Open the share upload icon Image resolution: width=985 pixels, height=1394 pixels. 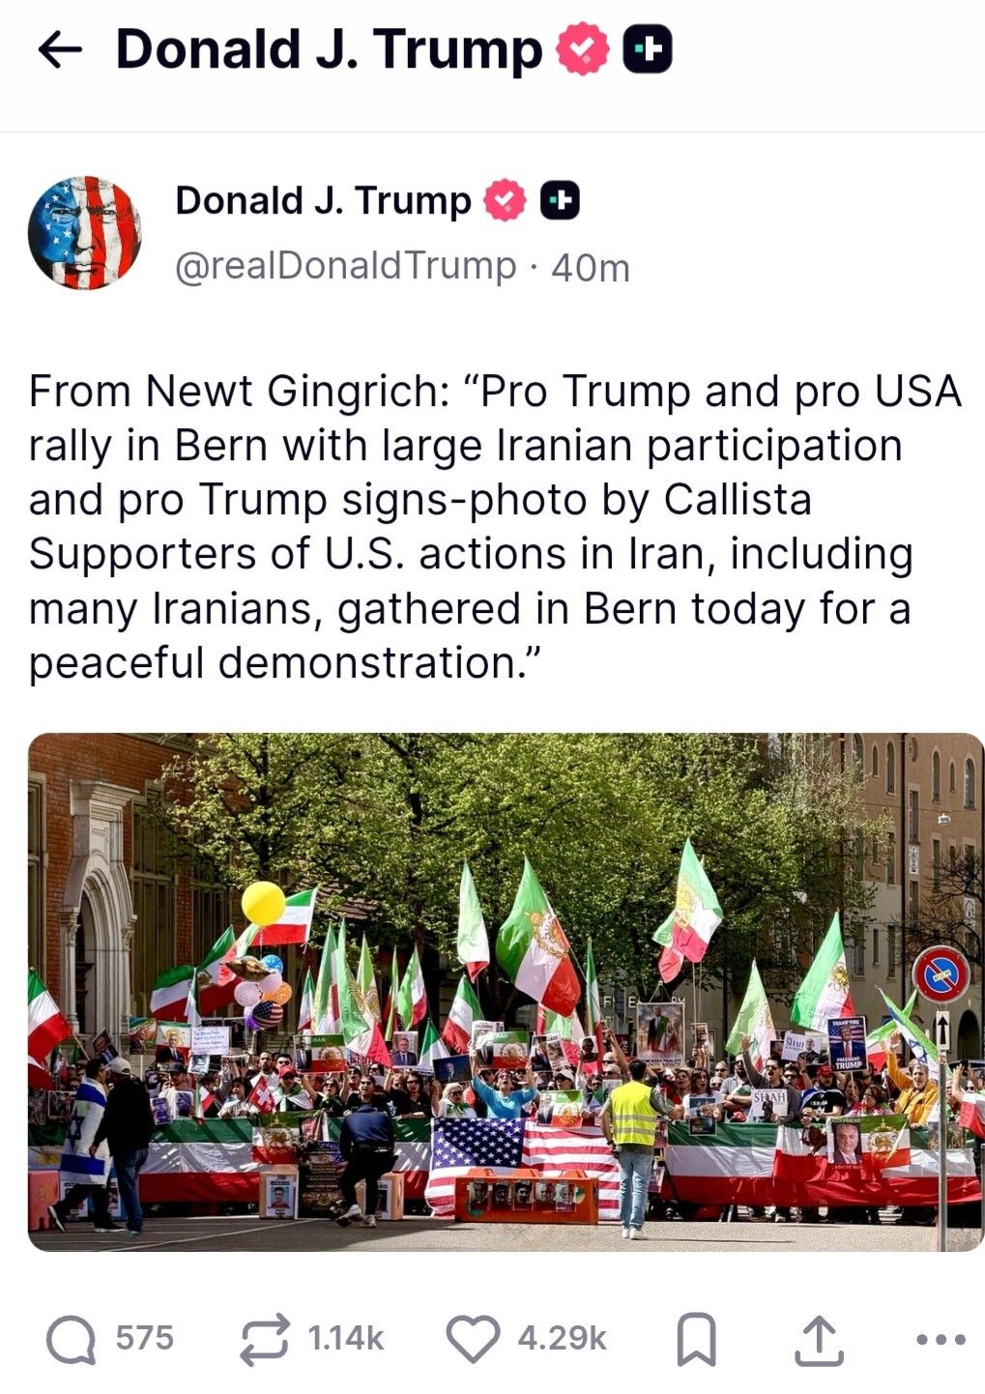pyautogui.click(x=818, y=1340)
